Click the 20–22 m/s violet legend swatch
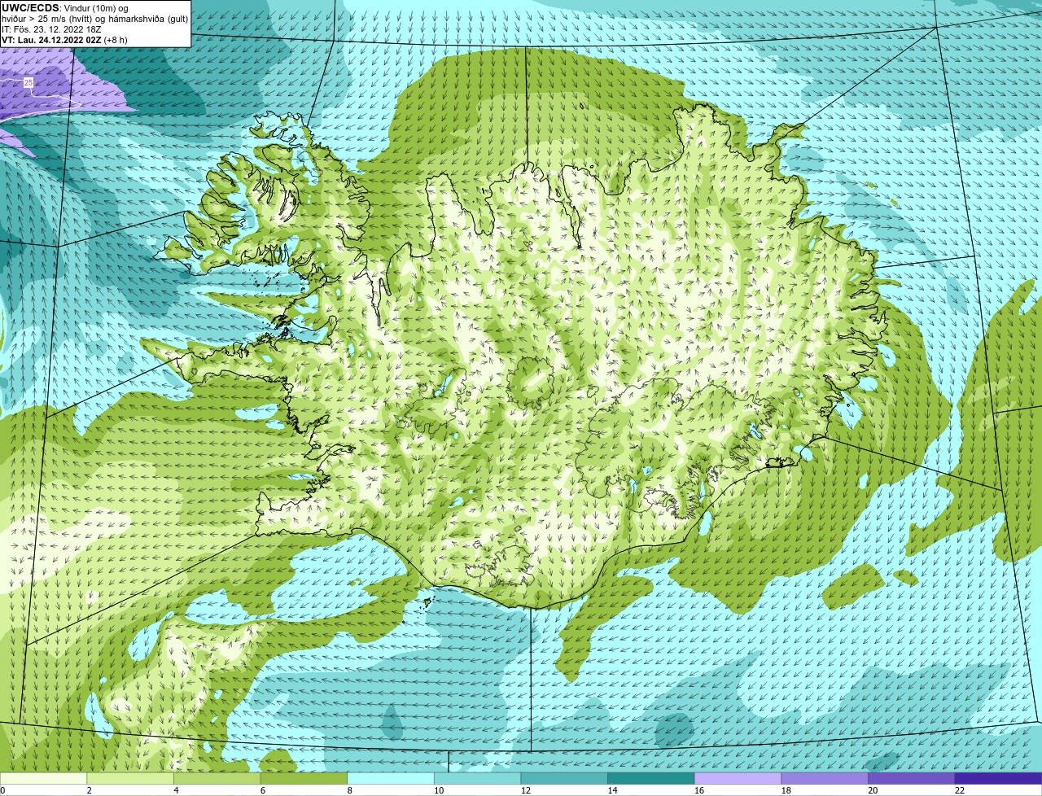 pyautogui.click(x=911, y=778)
